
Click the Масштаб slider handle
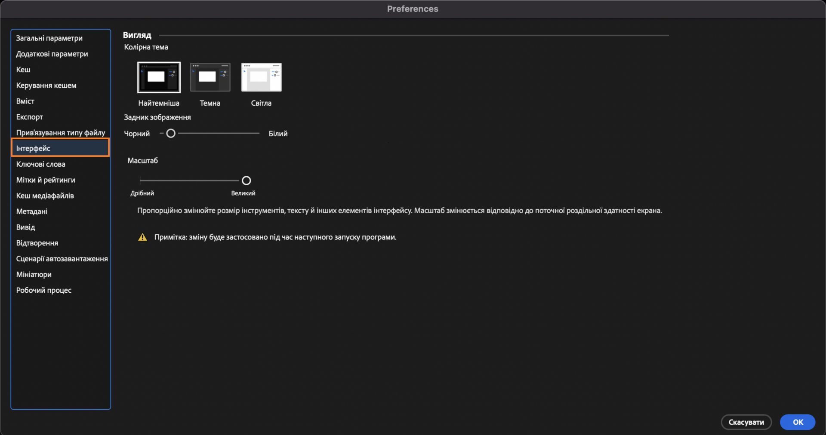pos(246,181)
